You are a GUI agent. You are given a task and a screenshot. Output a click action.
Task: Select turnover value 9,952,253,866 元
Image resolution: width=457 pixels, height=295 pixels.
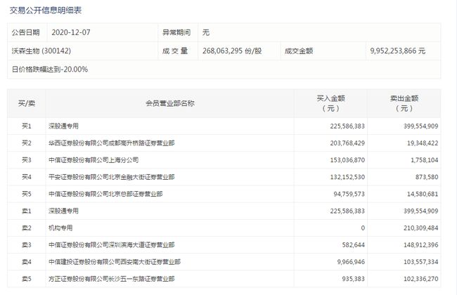[x=398, y=51]
